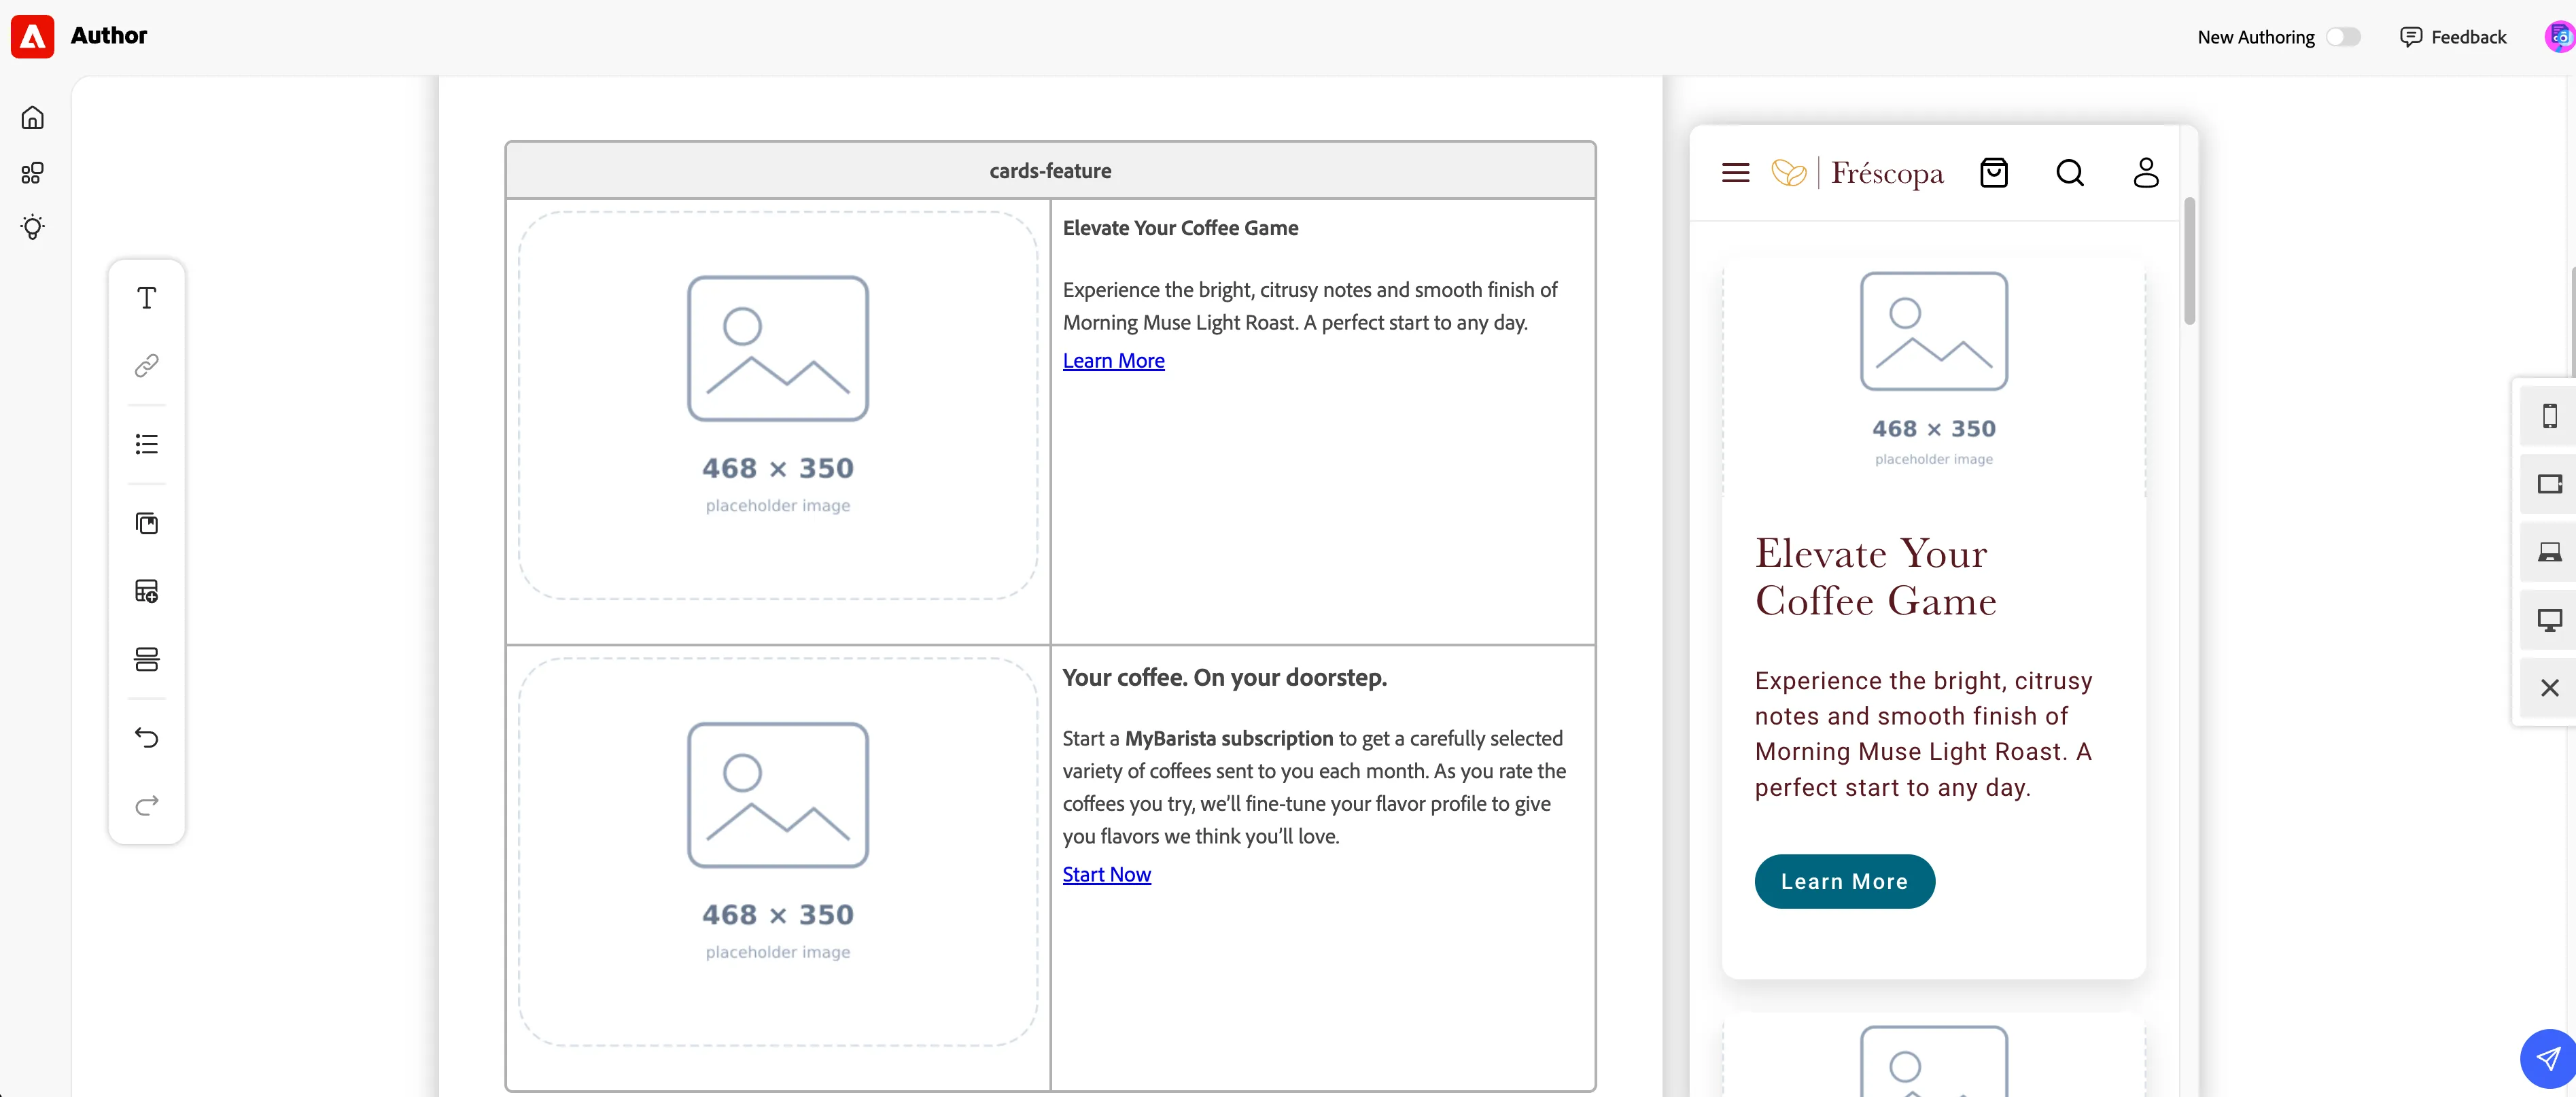Open the hamburger menu in Fréscopa preview

1735,173
